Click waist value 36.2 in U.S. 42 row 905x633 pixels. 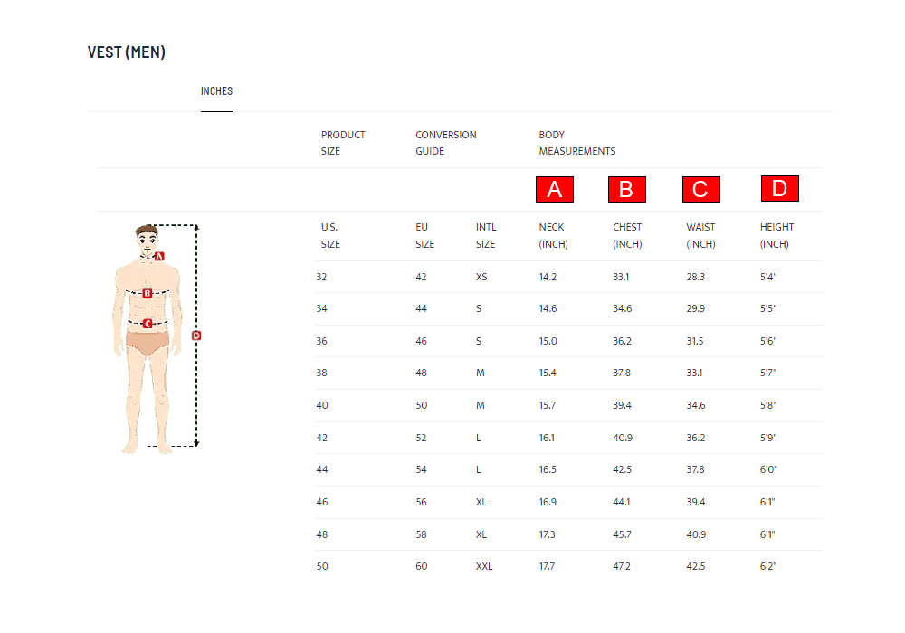click(x=695, y=438)
